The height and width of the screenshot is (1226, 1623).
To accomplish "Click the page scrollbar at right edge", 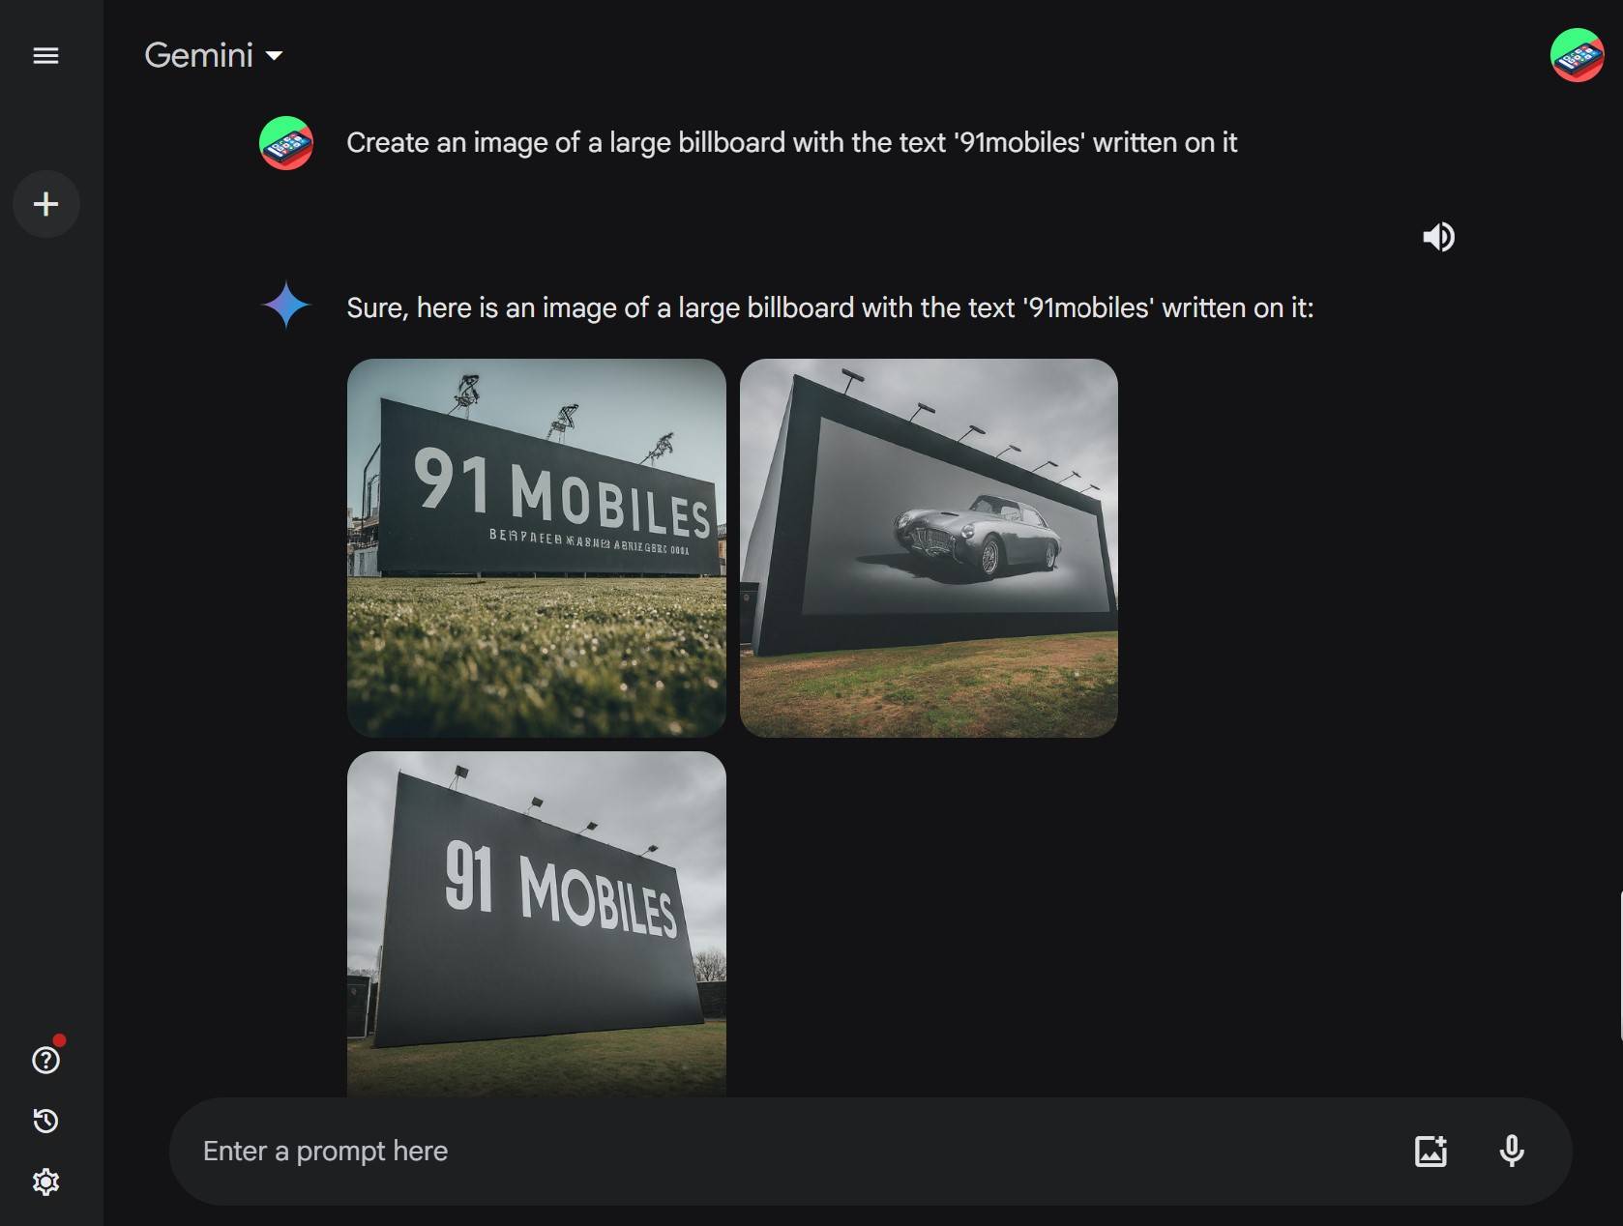I will (1620, 967).
